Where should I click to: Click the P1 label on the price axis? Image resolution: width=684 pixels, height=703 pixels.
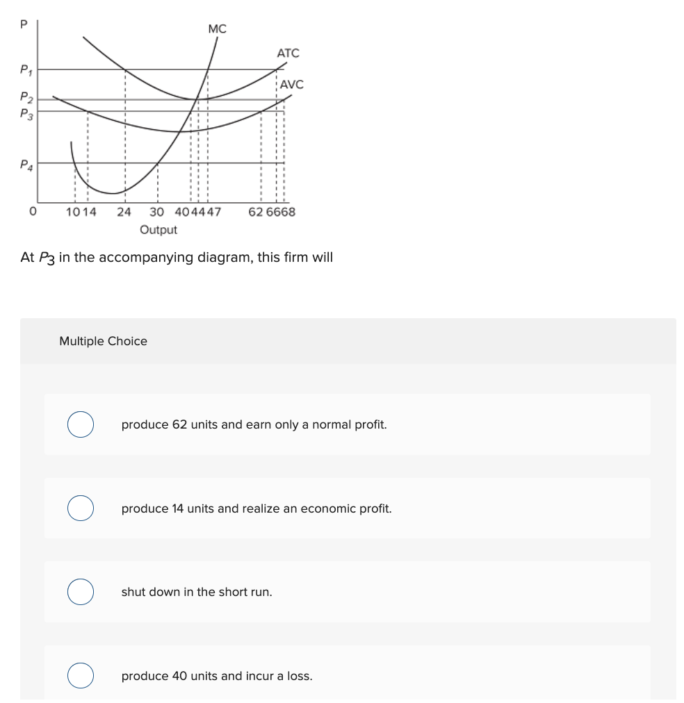(x=25, y=69)
